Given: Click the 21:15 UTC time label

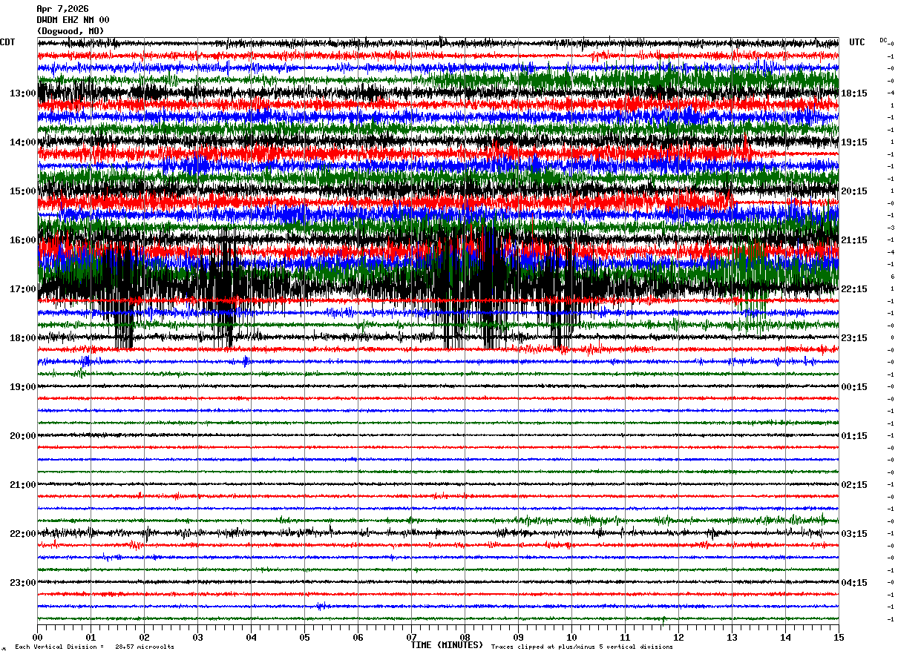Looking at the screenshot, I should point(853,240).
